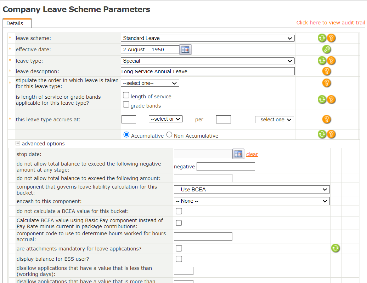The height and width of the screenshot is (283, 367).
Task: Select Non-Accumulative radio option
Action: [169, 135]
